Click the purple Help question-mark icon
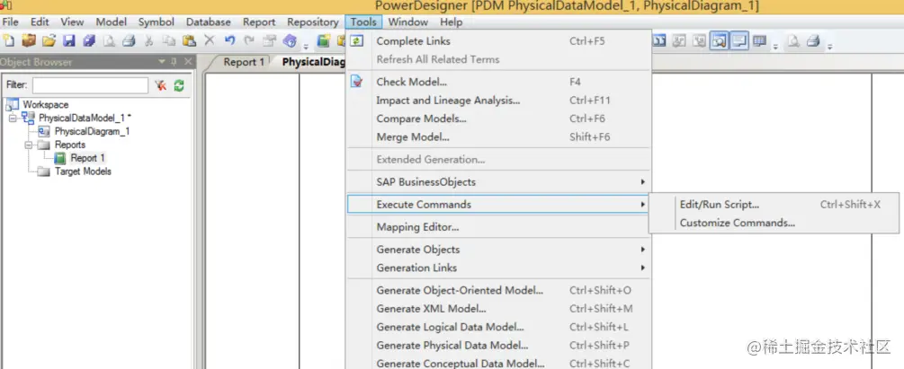 [x=290, y=41]
